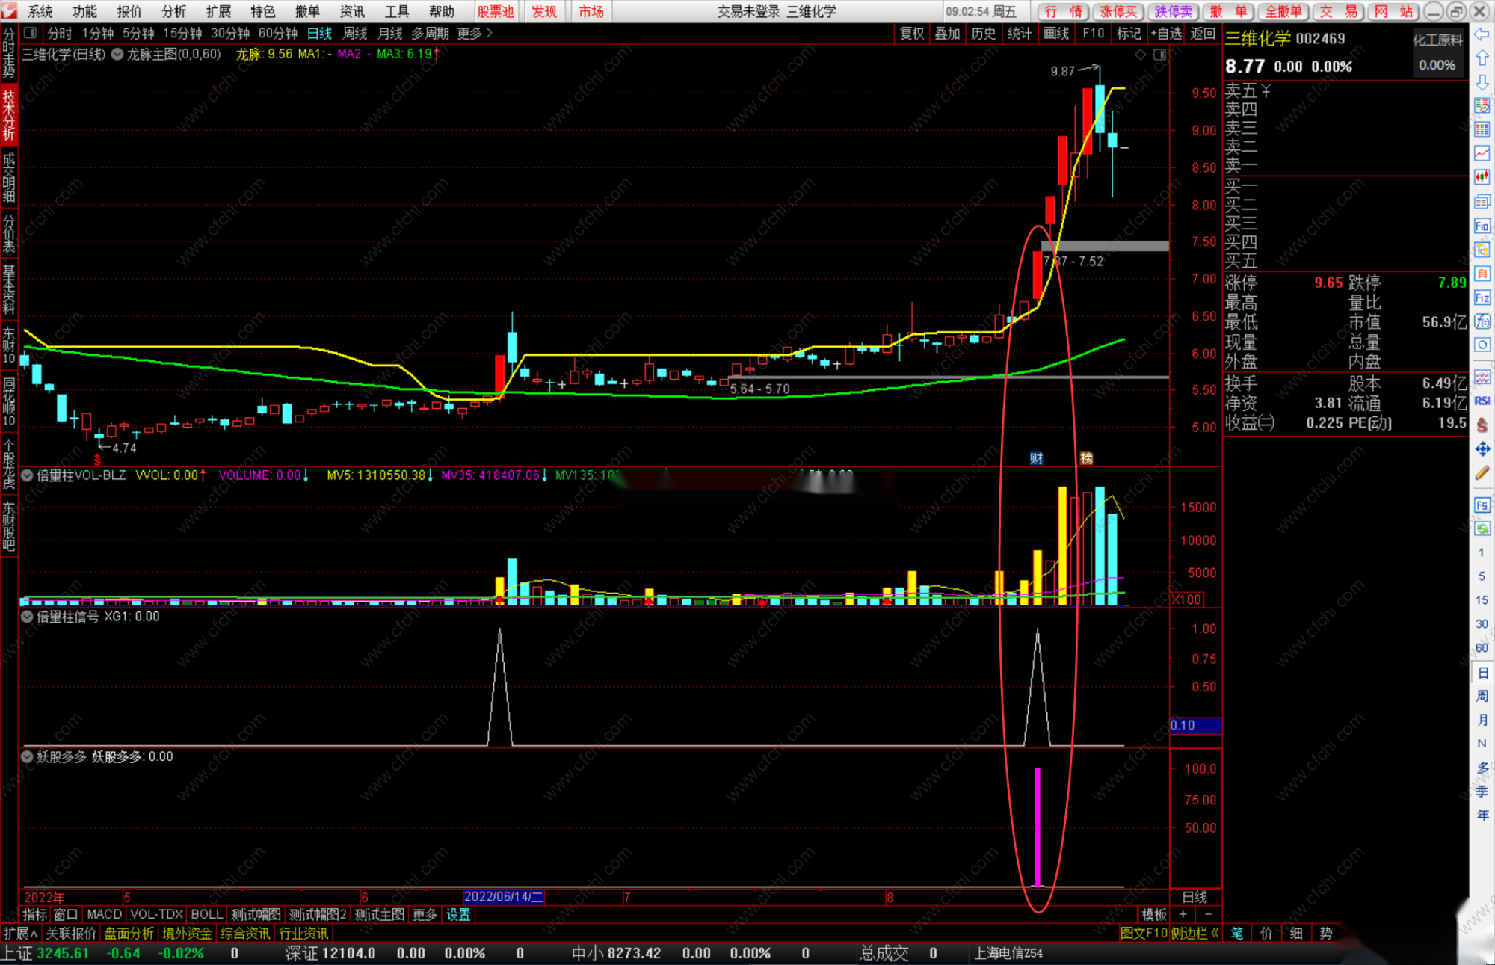Expand the 扩展 panel at bottom

coord(20,933)
